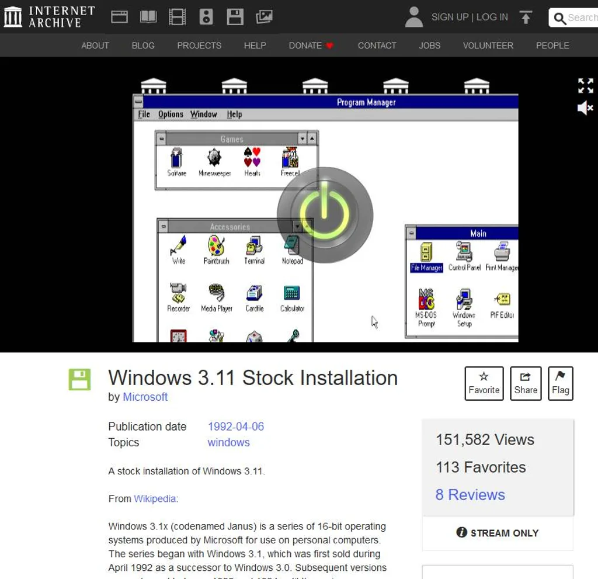
Task: Open the 8 Reviews link
Action: pyautogui.click(x=470, y=495)
